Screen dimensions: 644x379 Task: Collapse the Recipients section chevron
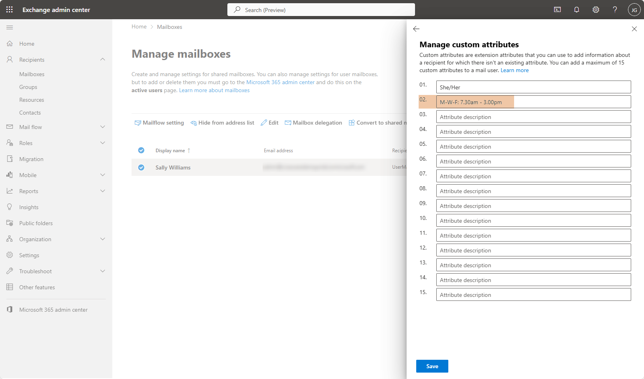tap(103, 59)
